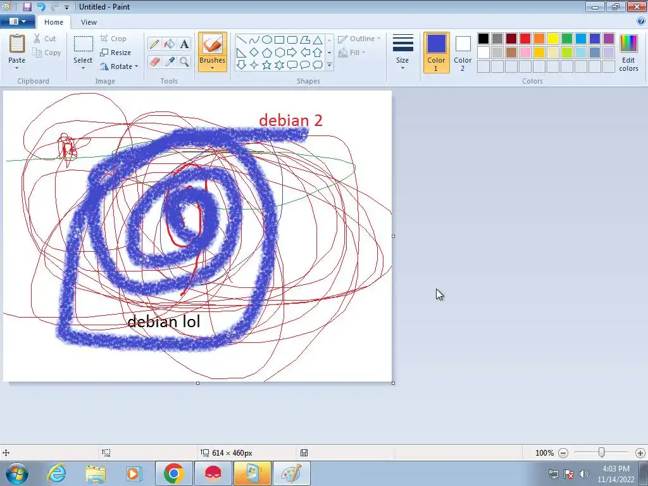Select the Text tool
The image size is (648, 486).
(x=184, y=44)
